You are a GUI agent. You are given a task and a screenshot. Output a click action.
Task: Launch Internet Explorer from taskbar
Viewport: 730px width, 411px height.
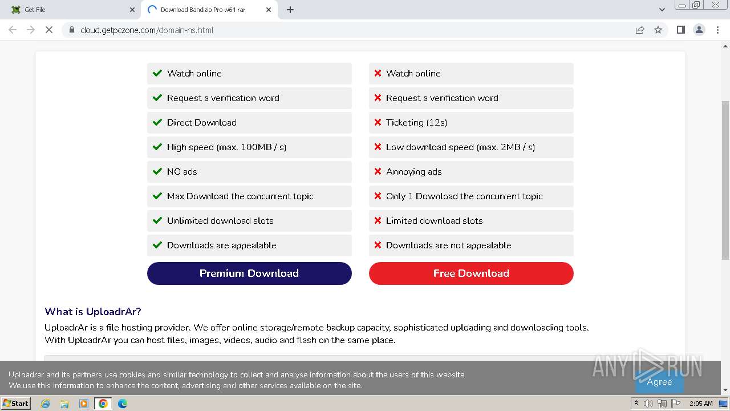[45, 404]
